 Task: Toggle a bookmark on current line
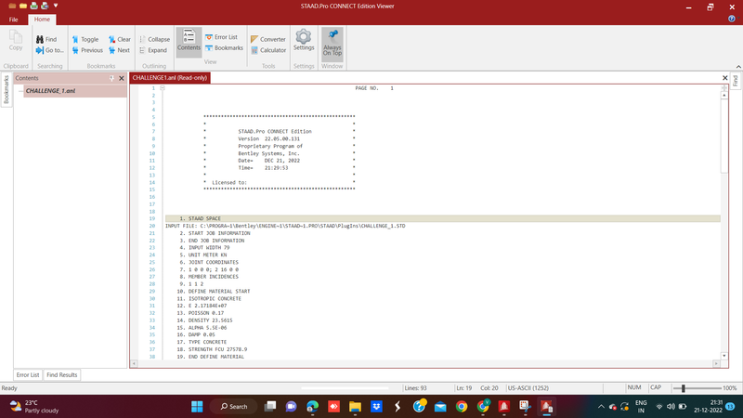(85, 39)
